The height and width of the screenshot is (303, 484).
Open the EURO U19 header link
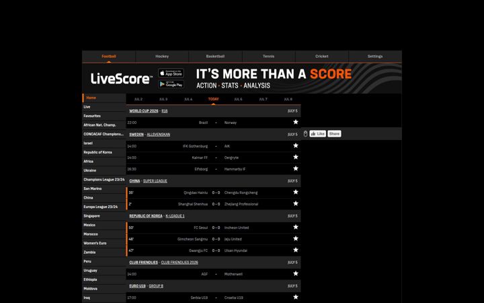tap(137, 286)
